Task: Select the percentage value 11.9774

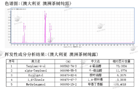Action: click(122, 71)
